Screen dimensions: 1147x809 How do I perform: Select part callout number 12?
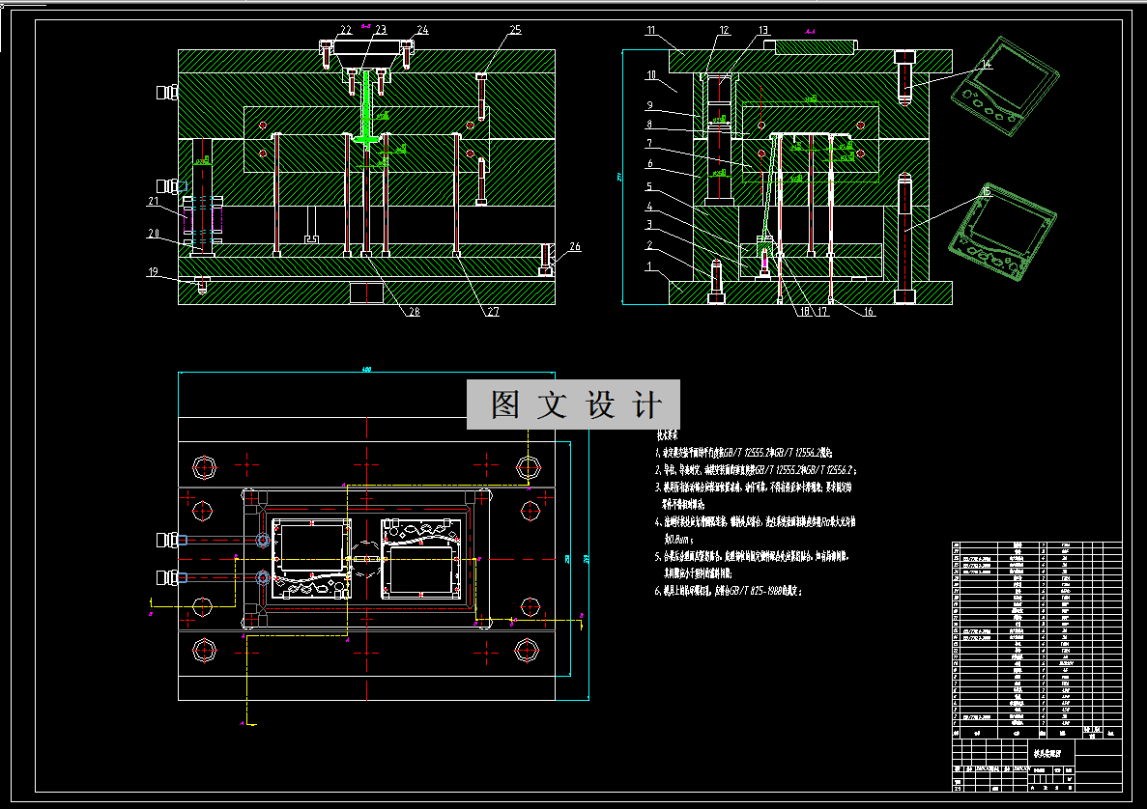tap(724, 31)
